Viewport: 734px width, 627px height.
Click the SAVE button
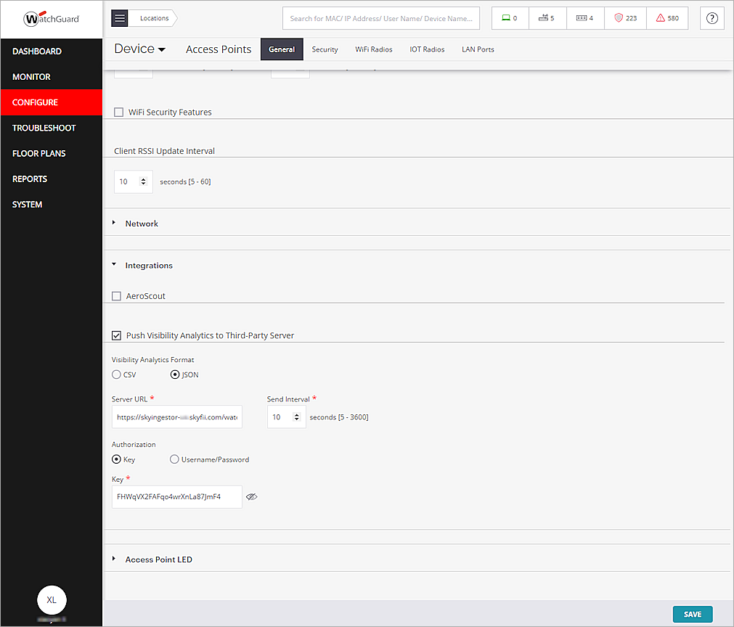point(692,614)
